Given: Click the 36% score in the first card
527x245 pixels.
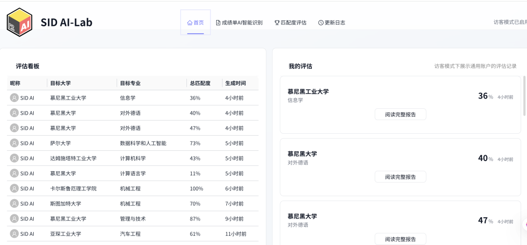Looking at the screenshot, I should (486, 96).
